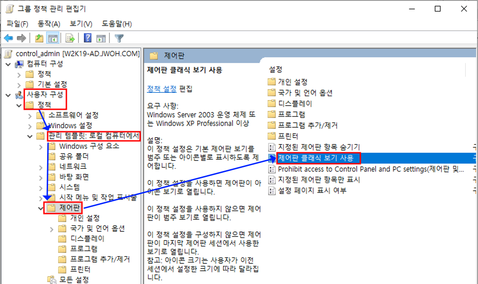Click the Export list toolbar icon

pos(70,38)
